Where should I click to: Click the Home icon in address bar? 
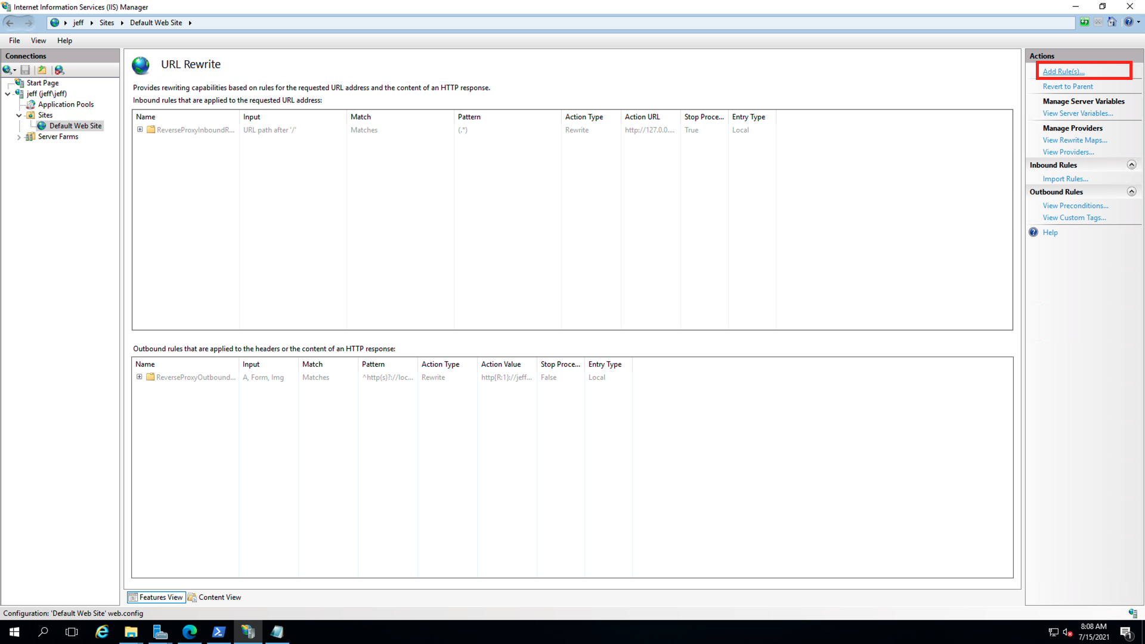click(x=1112, y=22)
